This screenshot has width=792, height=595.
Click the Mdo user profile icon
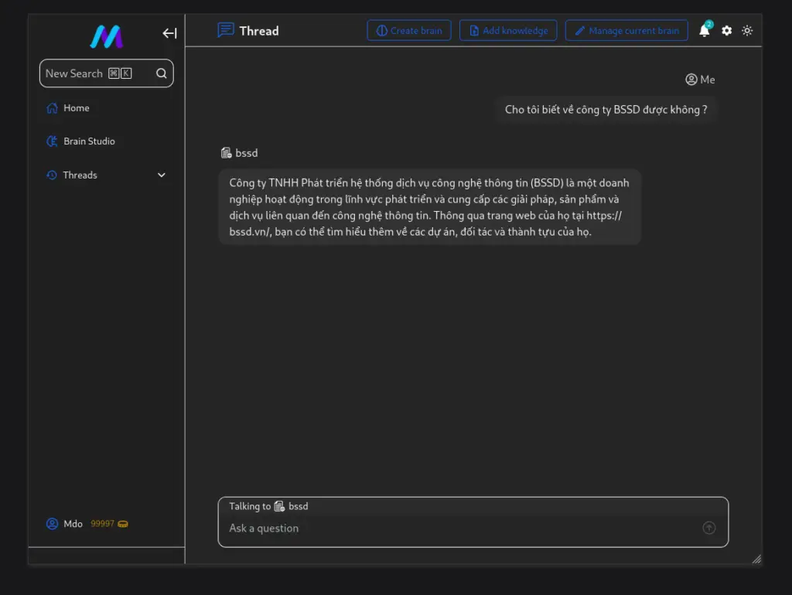(x=52, y=524)
